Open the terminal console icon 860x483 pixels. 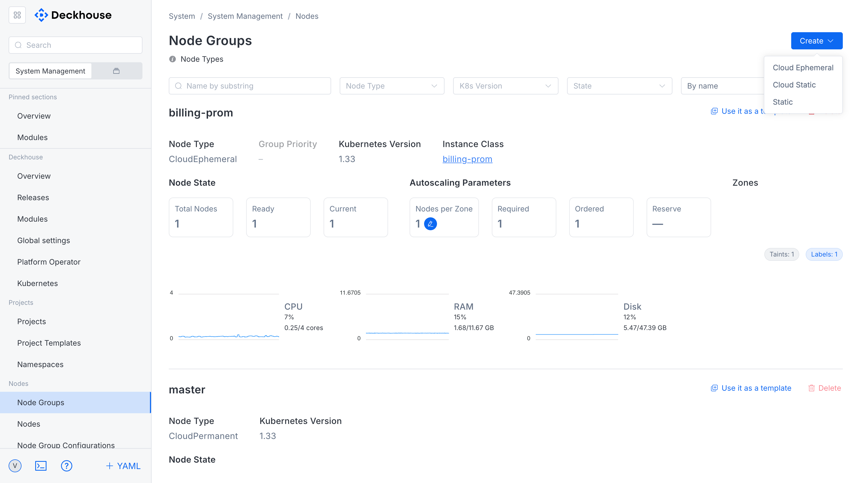click(41, 466)
